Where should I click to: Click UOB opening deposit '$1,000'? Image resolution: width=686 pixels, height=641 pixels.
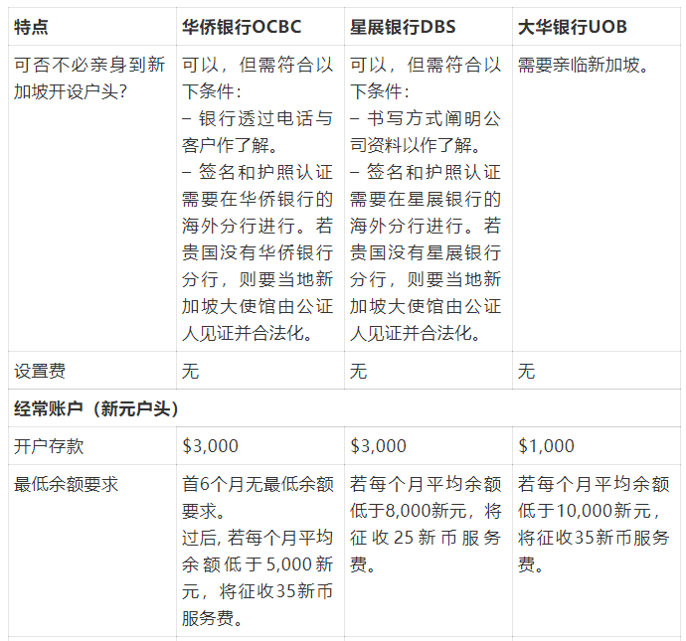(x=546, y=446)
